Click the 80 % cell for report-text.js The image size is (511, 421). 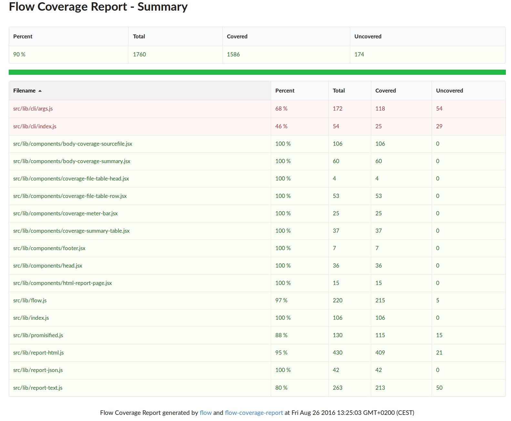coord(300,388)
